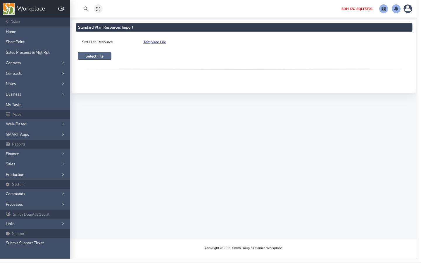
Task: Expand the Web-Based apps submenu
Action: pyautogui.click(x=35, y=124)
